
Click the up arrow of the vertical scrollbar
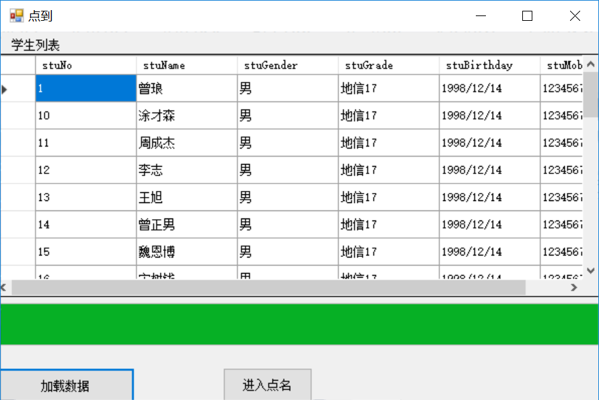(x=592, y=63)
